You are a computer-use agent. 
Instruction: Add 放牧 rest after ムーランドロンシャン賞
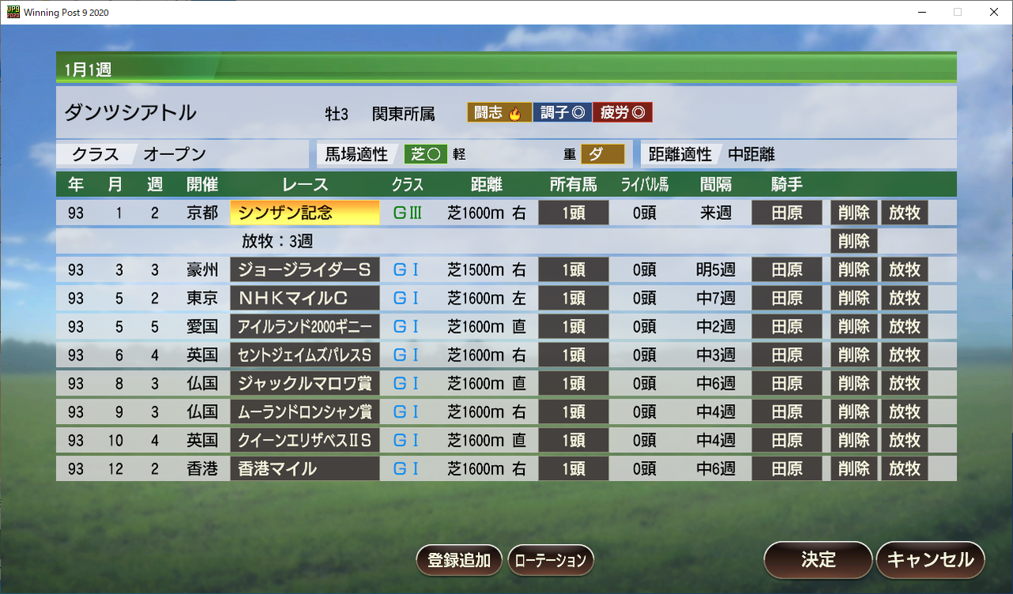[905, 412]
